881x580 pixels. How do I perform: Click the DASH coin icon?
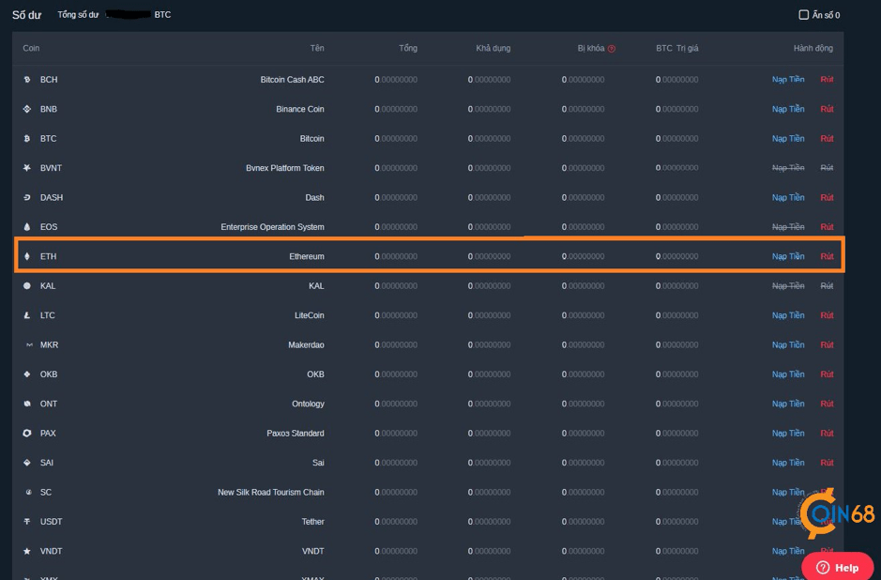click(27, 197)
